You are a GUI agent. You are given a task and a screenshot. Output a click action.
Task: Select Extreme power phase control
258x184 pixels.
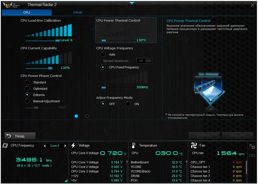tap(27, 95)
